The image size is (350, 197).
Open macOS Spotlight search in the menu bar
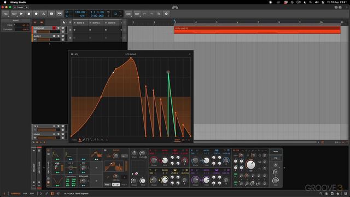(x=311, y=2)
